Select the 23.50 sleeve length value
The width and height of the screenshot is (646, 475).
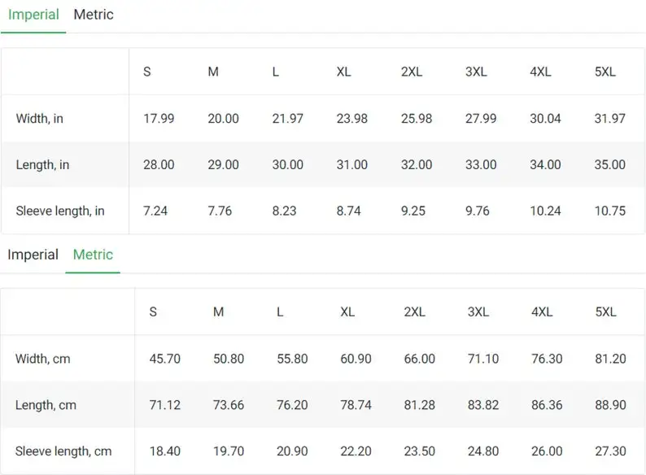pyautogui.click(x=420, y=451)
